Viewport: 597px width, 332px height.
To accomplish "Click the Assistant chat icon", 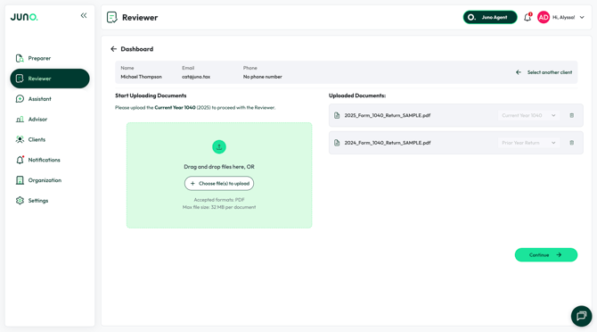I will tap(20, 99).
